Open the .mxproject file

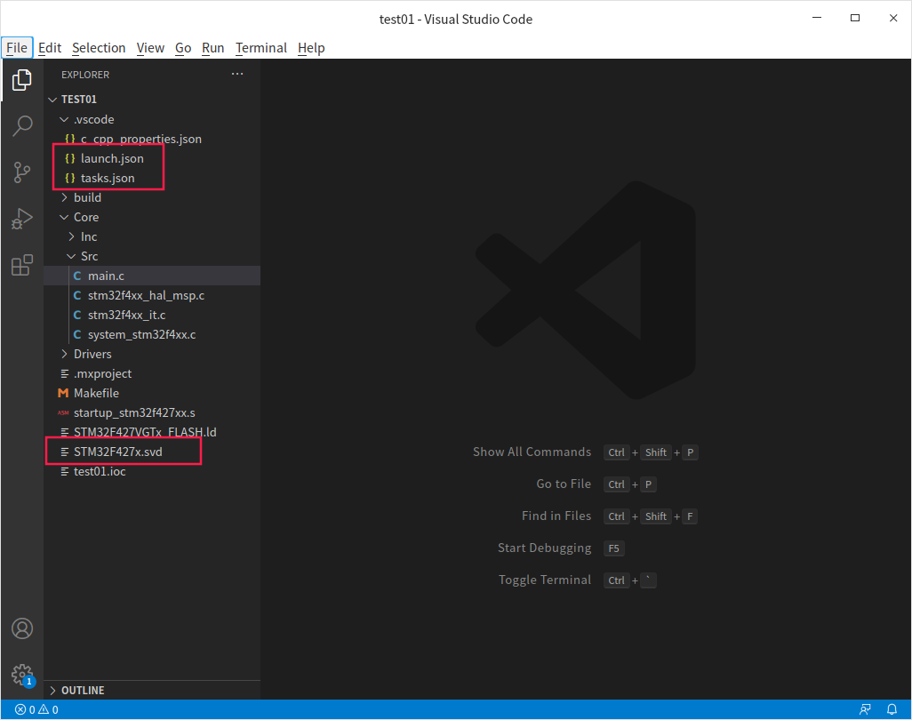pyautogui.click(x=152, y=373)
